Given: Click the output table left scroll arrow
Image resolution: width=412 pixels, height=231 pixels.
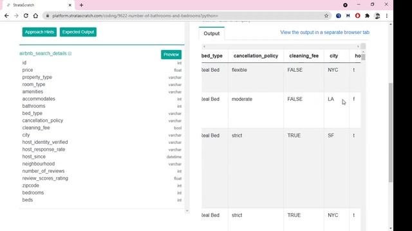Looking at the screenshot, I should coord(204,46).
